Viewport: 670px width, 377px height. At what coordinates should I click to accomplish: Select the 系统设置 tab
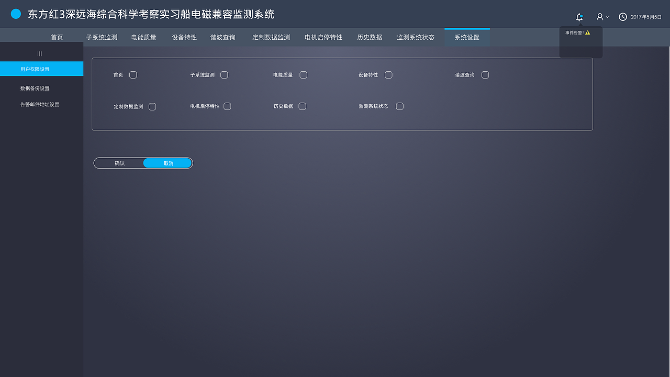(x=467, y=37)
